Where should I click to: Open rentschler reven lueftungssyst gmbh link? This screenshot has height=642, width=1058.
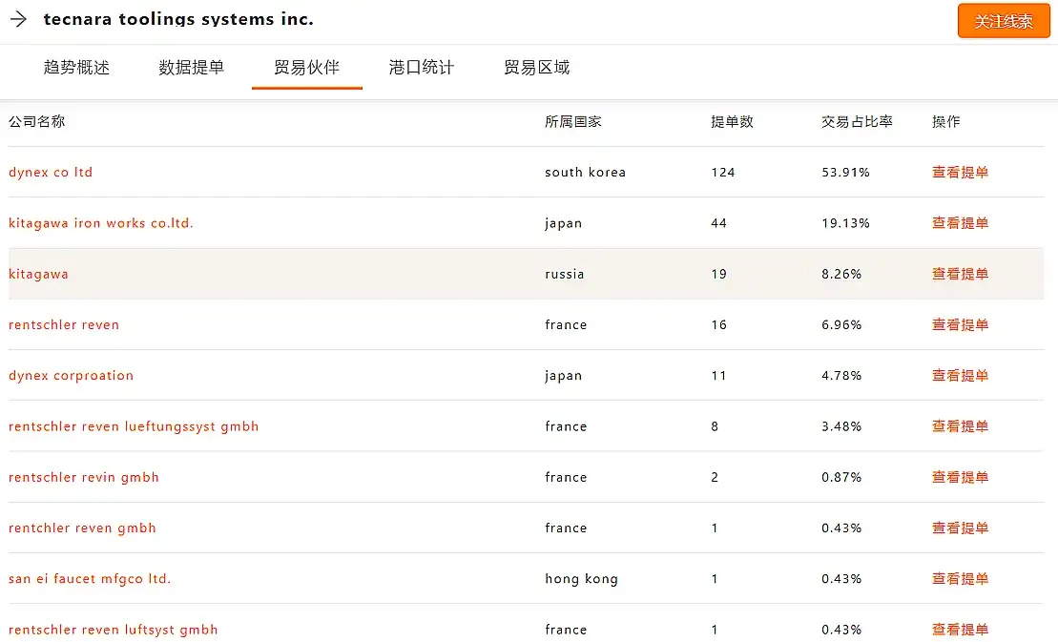point(134,426)
